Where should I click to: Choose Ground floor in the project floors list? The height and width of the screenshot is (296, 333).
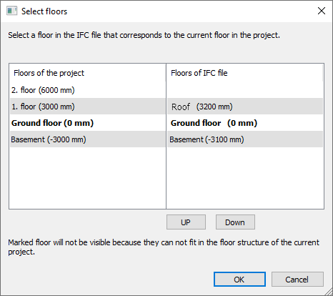pyautogui.click(x=88, y=123)
